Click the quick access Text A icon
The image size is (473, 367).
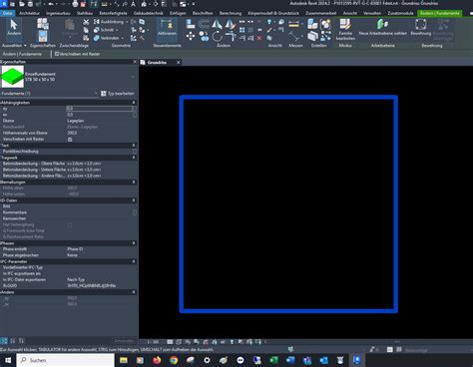pos(133,4)
